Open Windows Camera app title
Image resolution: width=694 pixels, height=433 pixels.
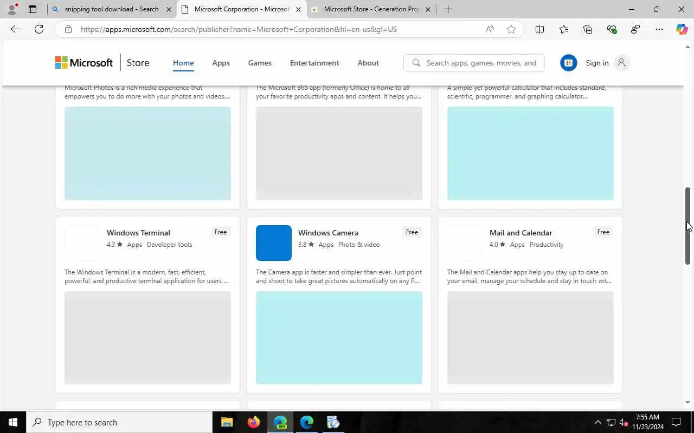pos(328,233)
